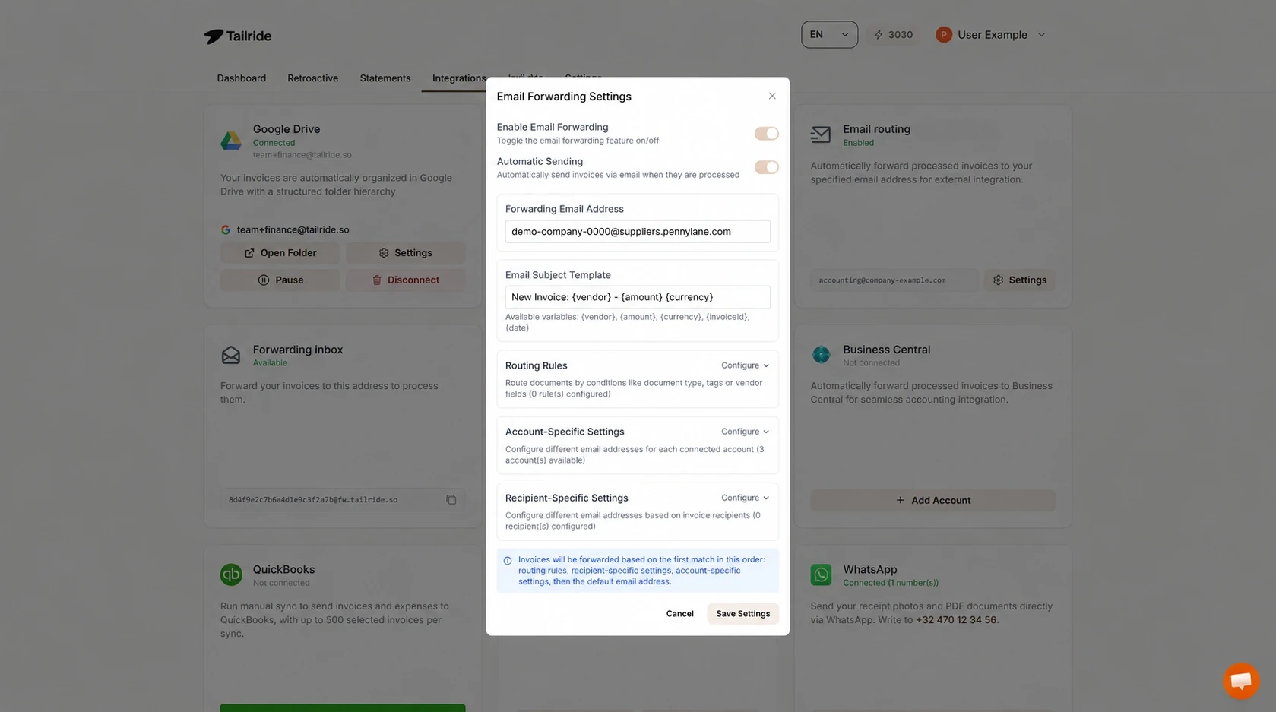Screen dimensions: 1276x712
Task: Toggle Automatic Sending switch
Action: [x=766, y=167]
